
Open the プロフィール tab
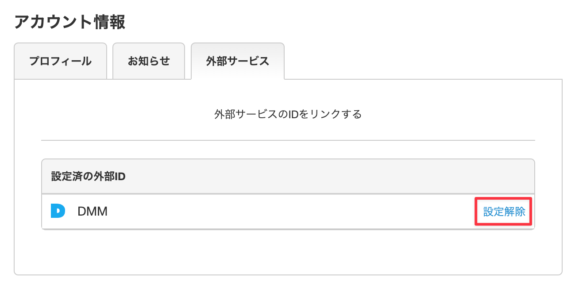coord(61,62)
